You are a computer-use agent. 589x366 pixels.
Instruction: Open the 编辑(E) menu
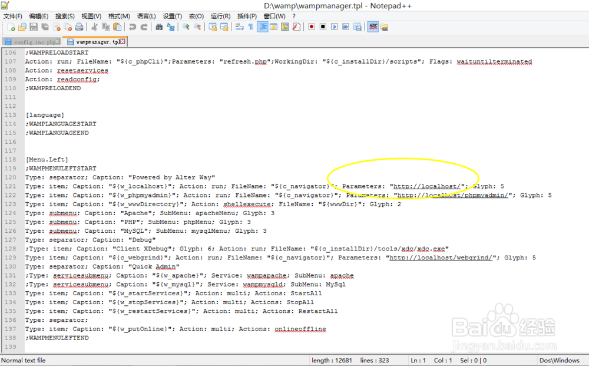[x=39, y=16]
